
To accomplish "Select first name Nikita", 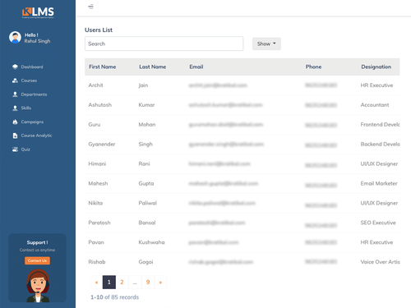I will pos(95,203).
